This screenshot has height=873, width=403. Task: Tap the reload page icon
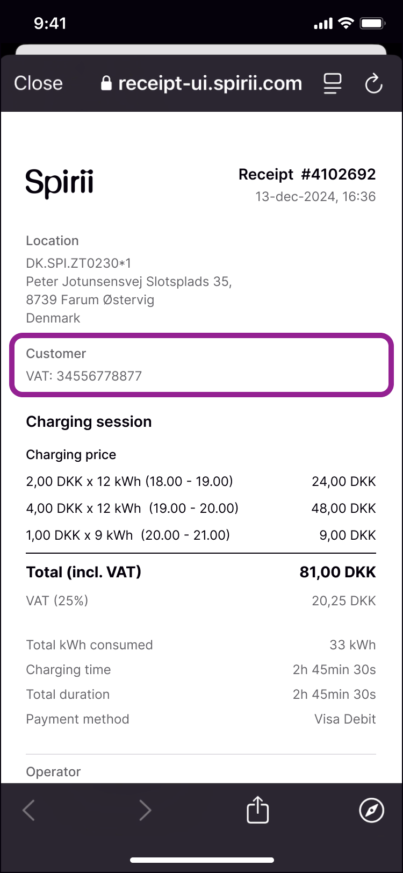(x=373, y=84)
